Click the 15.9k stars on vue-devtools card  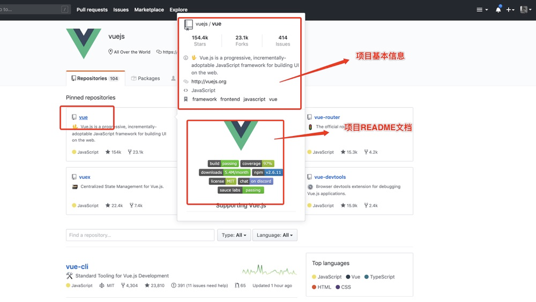tap(349, 205)
